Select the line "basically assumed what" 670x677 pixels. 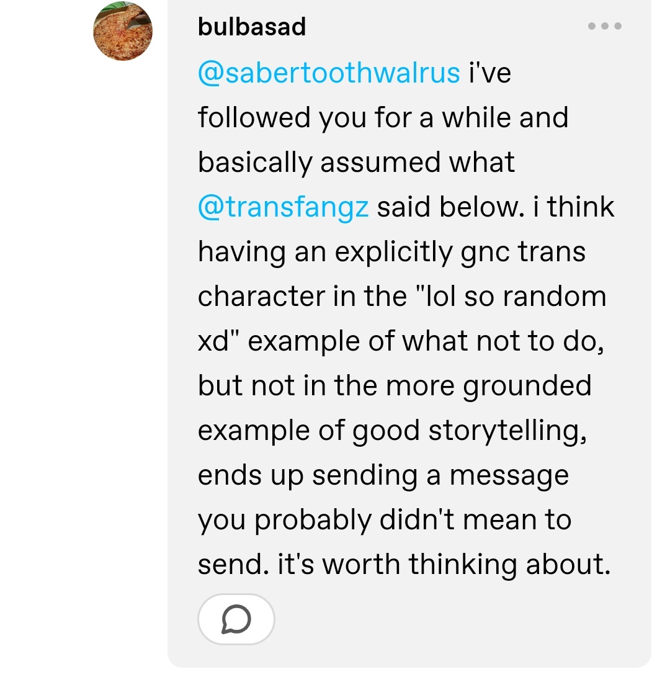(356, 163)
